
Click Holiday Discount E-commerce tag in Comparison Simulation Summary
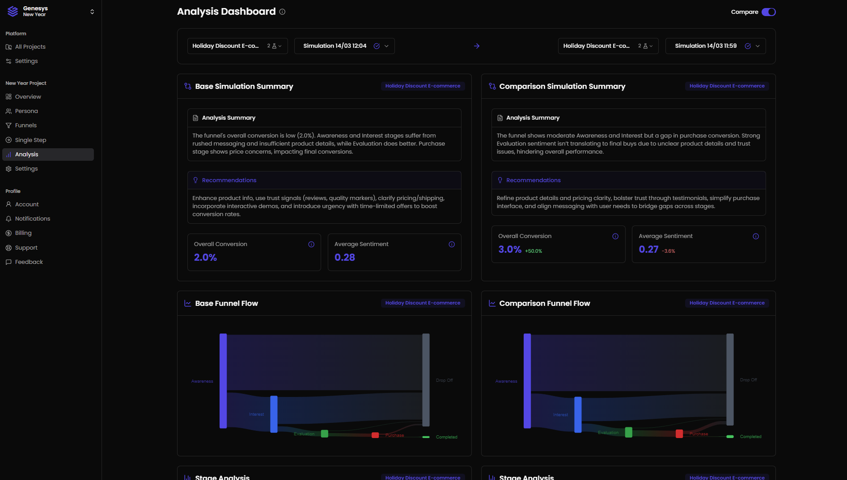click(727, 86)
